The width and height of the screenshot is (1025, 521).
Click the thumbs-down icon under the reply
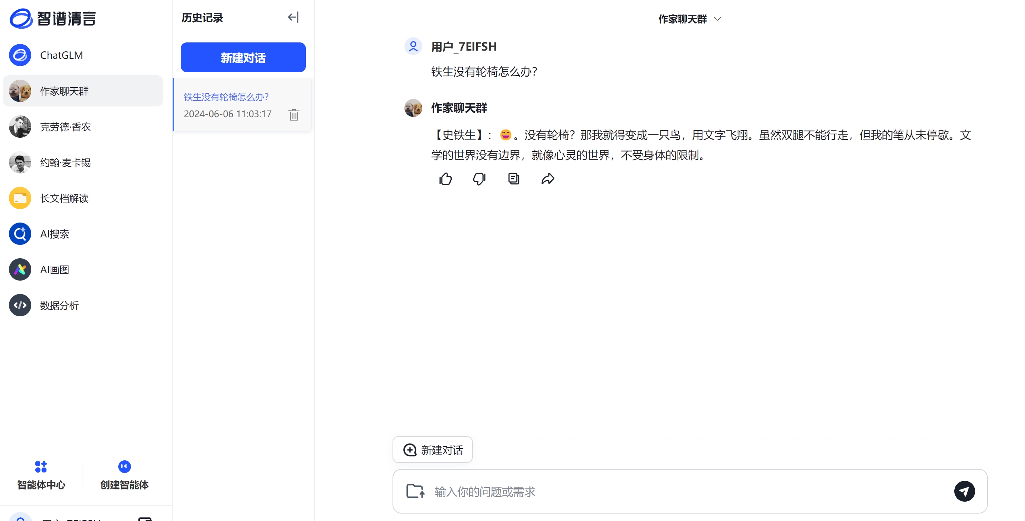click(479, 179)
